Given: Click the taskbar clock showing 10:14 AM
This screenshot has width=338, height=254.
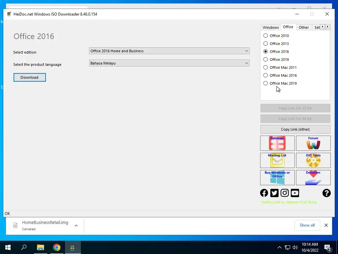Looking at the screenshot, I should pyautogui.click(x=310, y=247).
